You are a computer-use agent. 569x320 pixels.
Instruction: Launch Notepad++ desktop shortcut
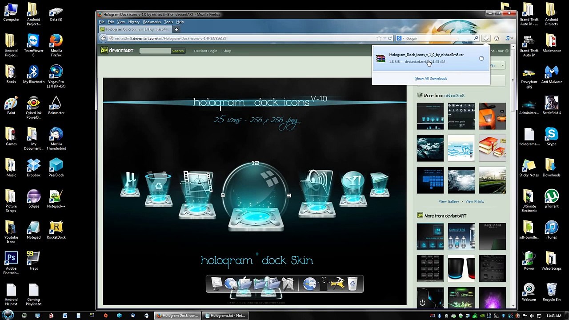pyautogui.click(x=56, y=199)
